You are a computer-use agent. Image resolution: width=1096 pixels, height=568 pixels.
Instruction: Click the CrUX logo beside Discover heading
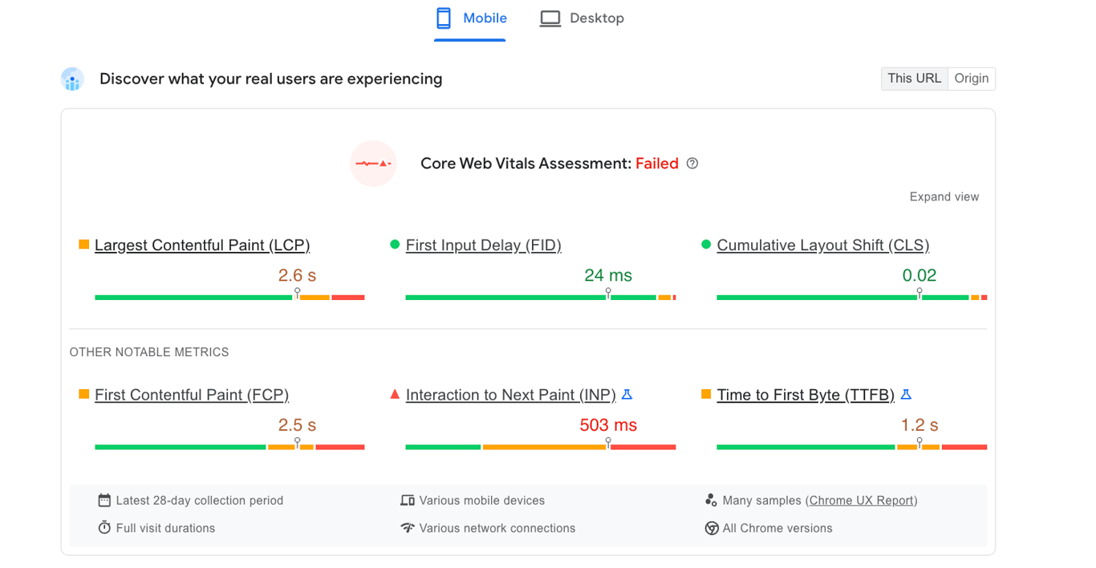(72, 79)
